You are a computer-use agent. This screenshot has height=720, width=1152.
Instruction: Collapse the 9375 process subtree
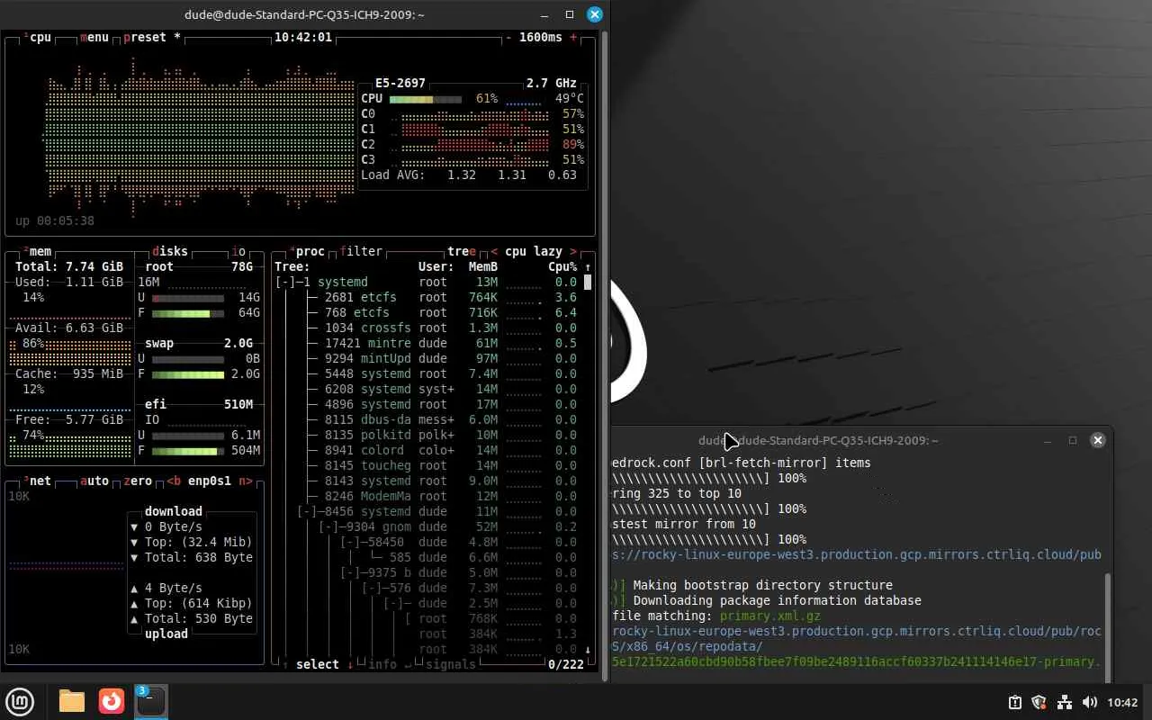pos(350,572)
